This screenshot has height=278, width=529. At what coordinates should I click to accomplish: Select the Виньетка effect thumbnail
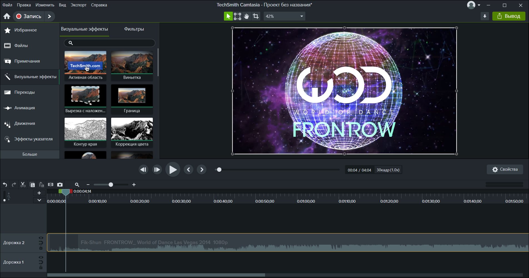pos(132,66)
